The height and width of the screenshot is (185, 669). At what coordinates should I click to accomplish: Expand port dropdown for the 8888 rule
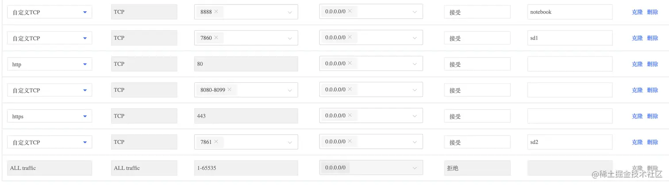click(x=290, y=12)
